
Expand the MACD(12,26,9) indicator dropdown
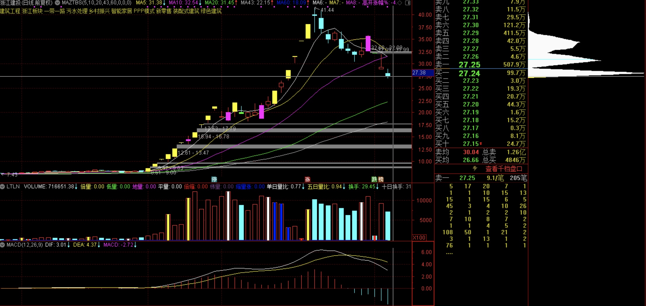pyautogui.click(x=3, y=245)
